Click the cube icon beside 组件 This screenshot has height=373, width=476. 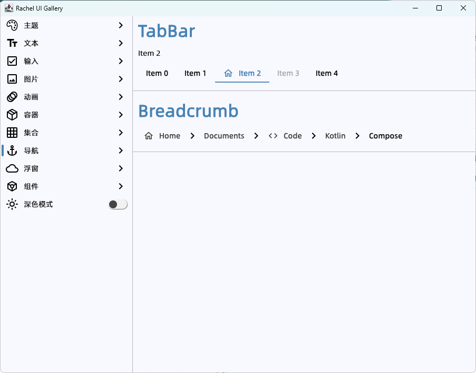[x=12, y=186]
